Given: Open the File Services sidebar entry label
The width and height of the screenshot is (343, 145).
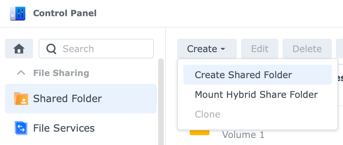Looking at the screenshot, I should [64, 128].
